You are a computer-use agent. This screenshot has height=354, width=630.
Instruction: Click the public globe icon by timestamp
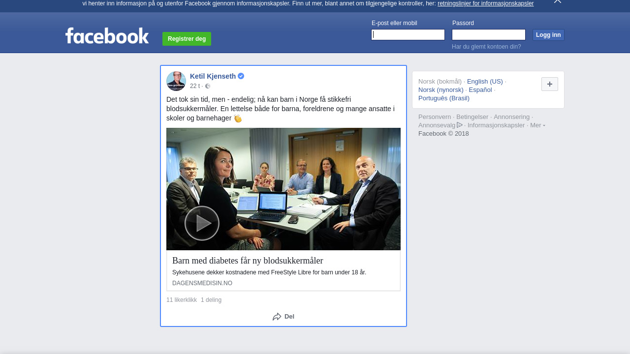[208, 86]
